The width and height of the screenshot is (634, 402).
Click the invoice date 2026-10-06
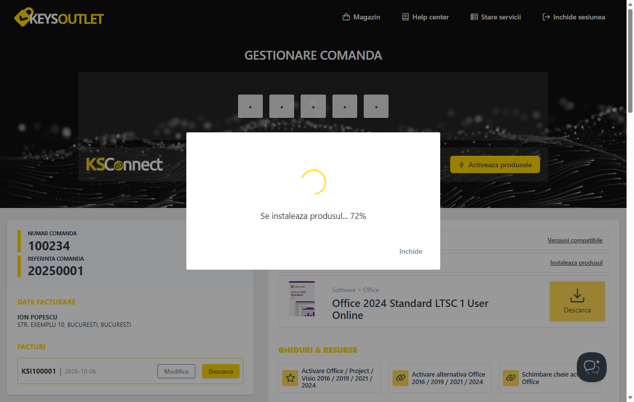click(x=81, y=372)
